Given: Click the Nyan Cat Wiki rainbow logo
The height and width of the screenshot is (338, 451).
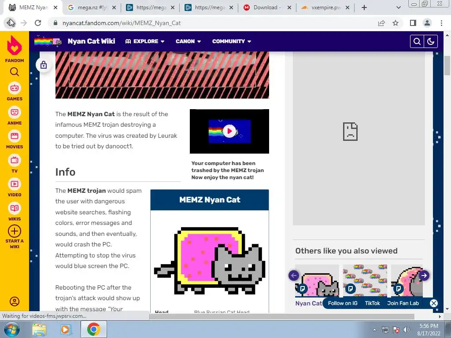Looking at the screenshot, I should tap(48, 41).
